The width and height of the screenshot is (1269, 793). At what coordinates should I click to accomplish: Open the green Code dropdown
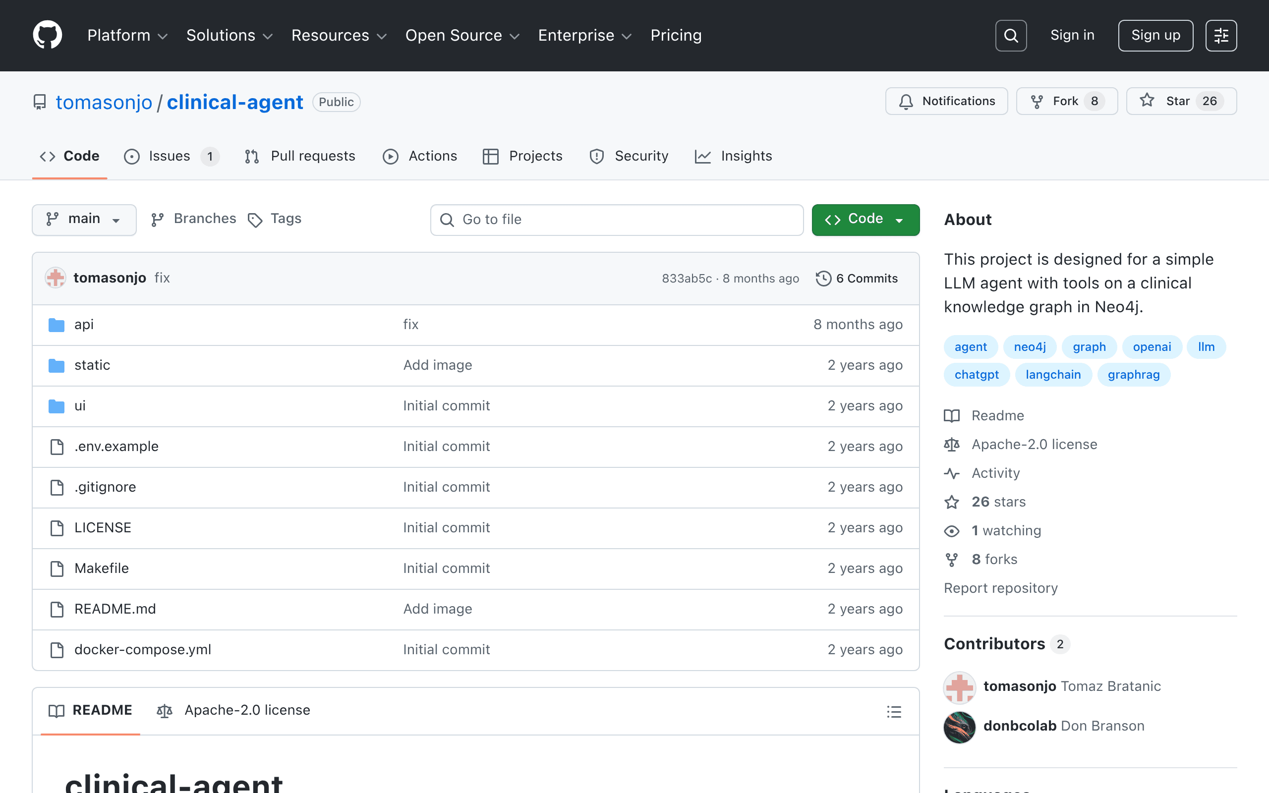pyautogui.click(x=865, y=219)
